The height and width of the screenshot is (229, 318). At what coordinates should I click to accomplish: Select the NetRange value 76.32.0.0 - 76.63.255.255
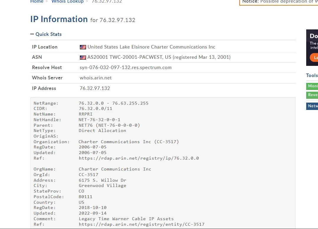[113, 103]
